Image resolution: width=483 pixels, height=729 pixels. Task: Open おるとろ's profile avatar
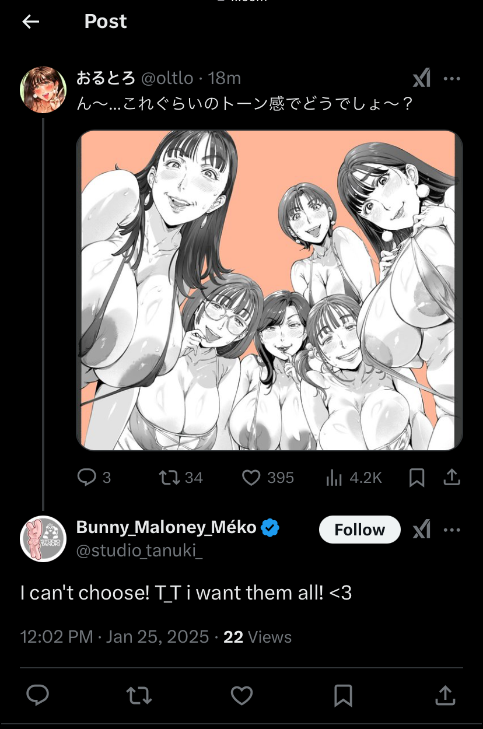pyautogui.click(x=43, y=89)
